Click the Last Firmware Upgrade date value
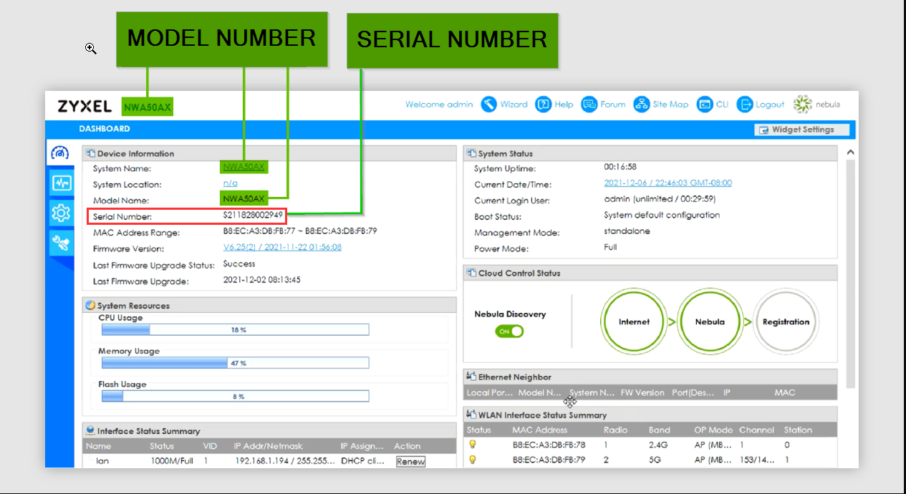This screenshot has height=494, width=906. pyautogui.click(x=261, y=279)
